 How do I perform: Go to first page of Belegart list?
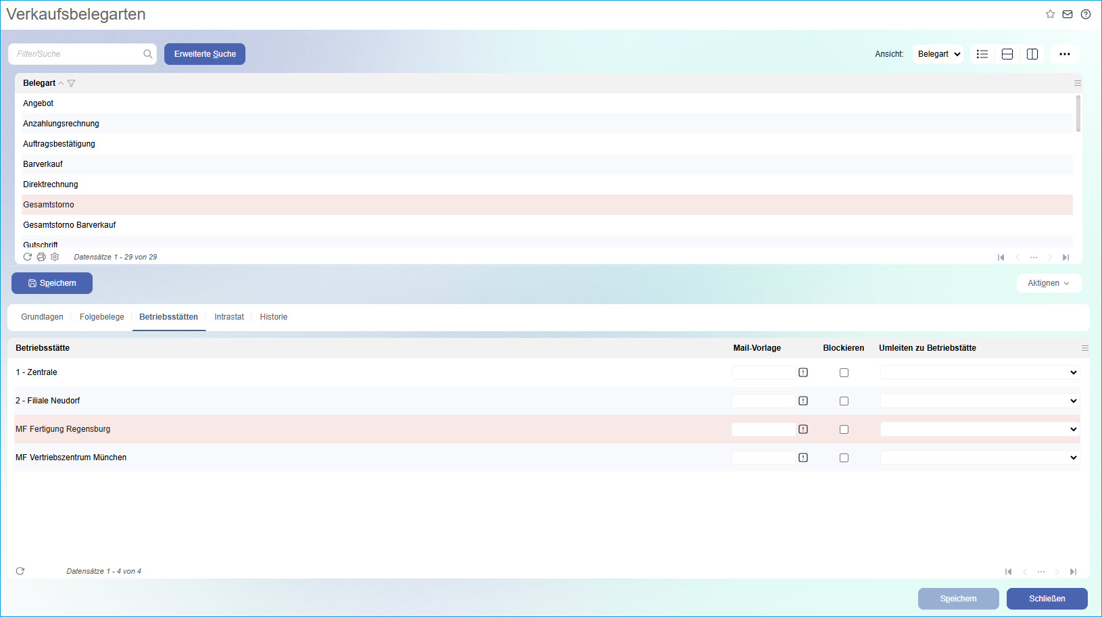point(1001,257)
